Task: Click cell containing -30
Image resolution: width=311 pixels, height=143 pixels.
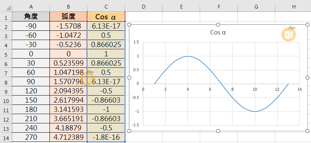Action: coord(31,44)
